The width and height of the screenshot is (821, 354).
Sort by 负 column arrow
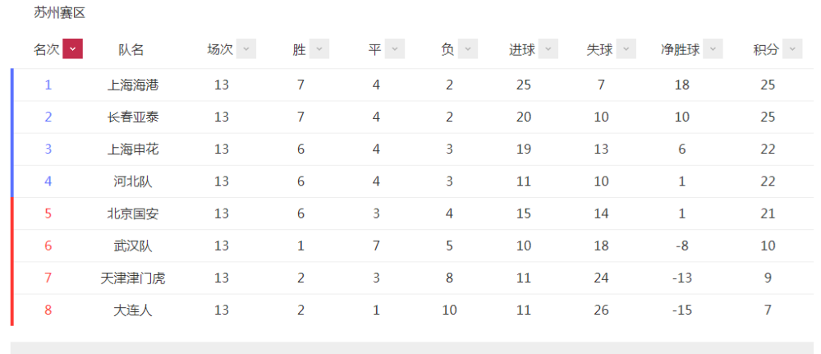(x=468, y=49)
